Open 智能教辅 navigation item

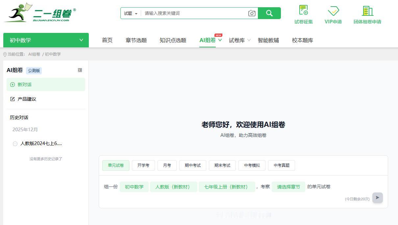point(268,40)
